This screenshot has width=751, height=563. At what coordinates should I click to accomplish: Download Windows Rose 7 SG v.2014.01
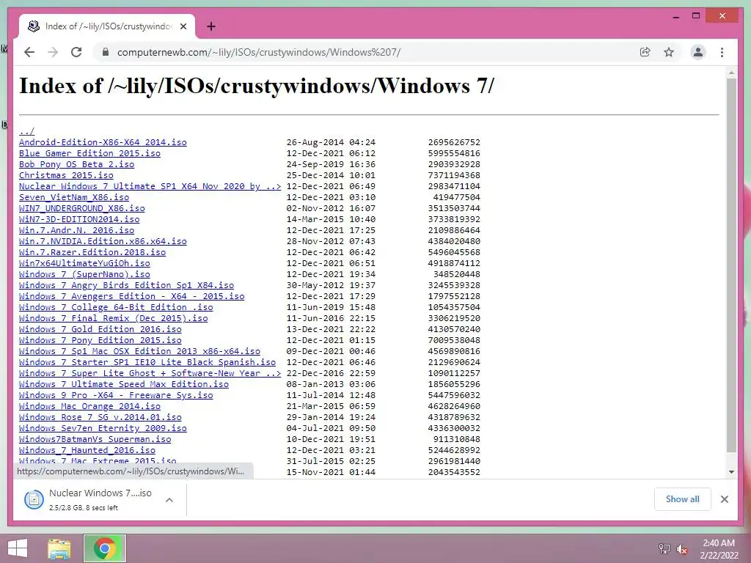[100, 417]
